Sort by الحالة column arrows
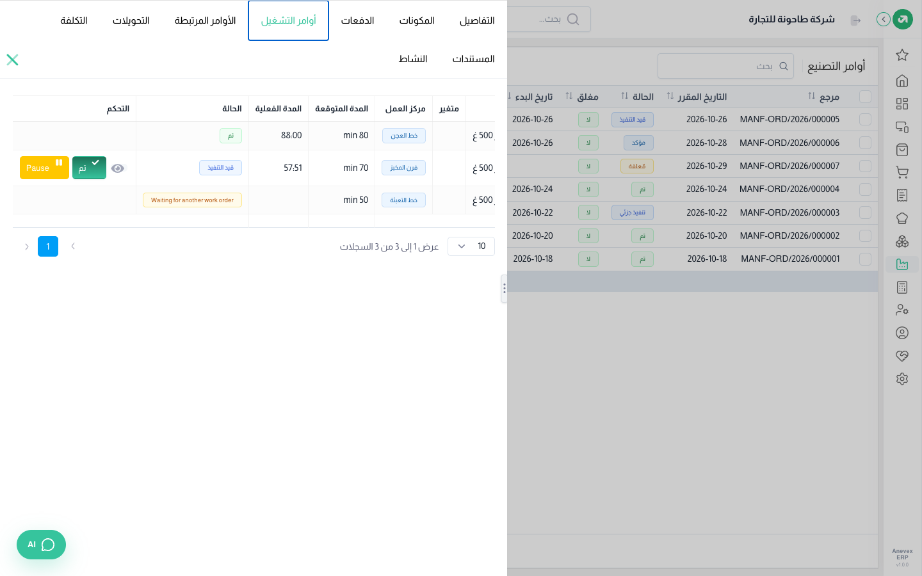 (x=625, y=96)
